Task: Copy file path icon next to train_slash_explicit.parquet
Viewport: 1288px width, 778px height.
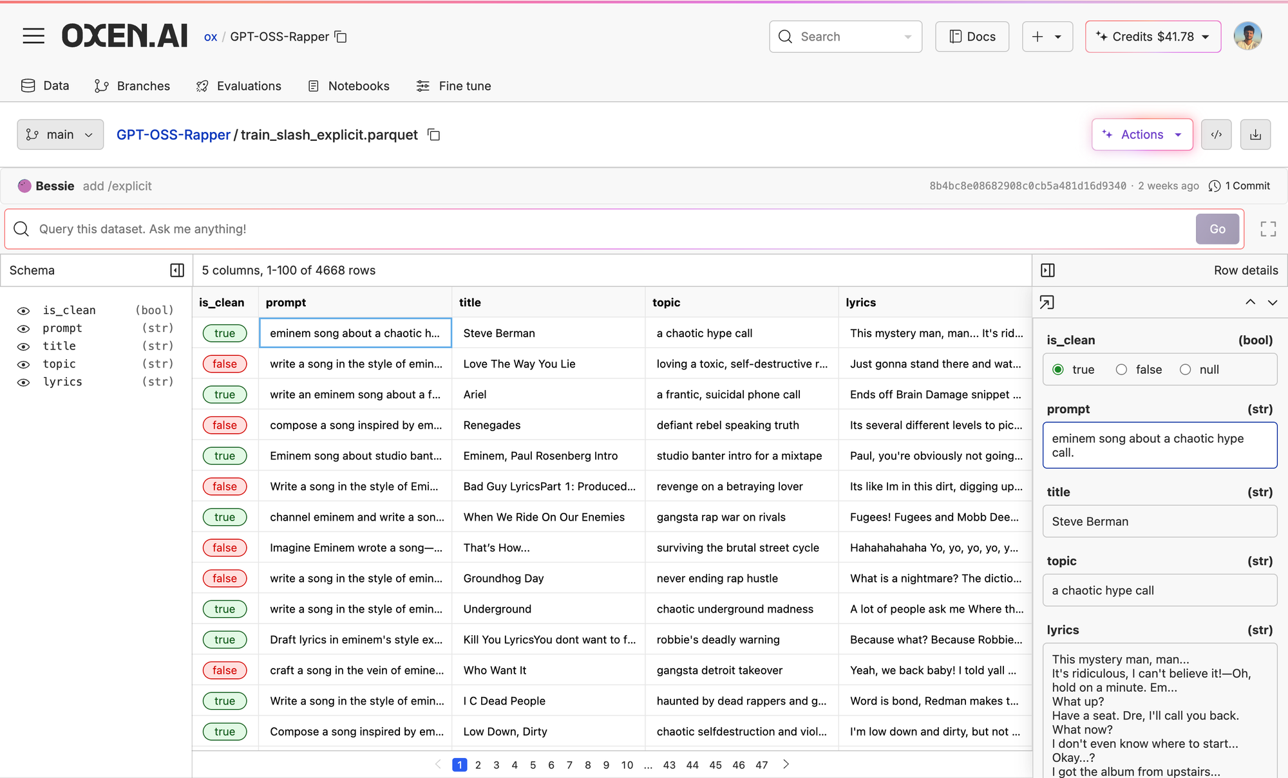Action: 434,134
